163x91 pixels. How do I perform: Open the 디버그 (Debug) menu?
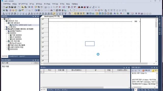55,4
